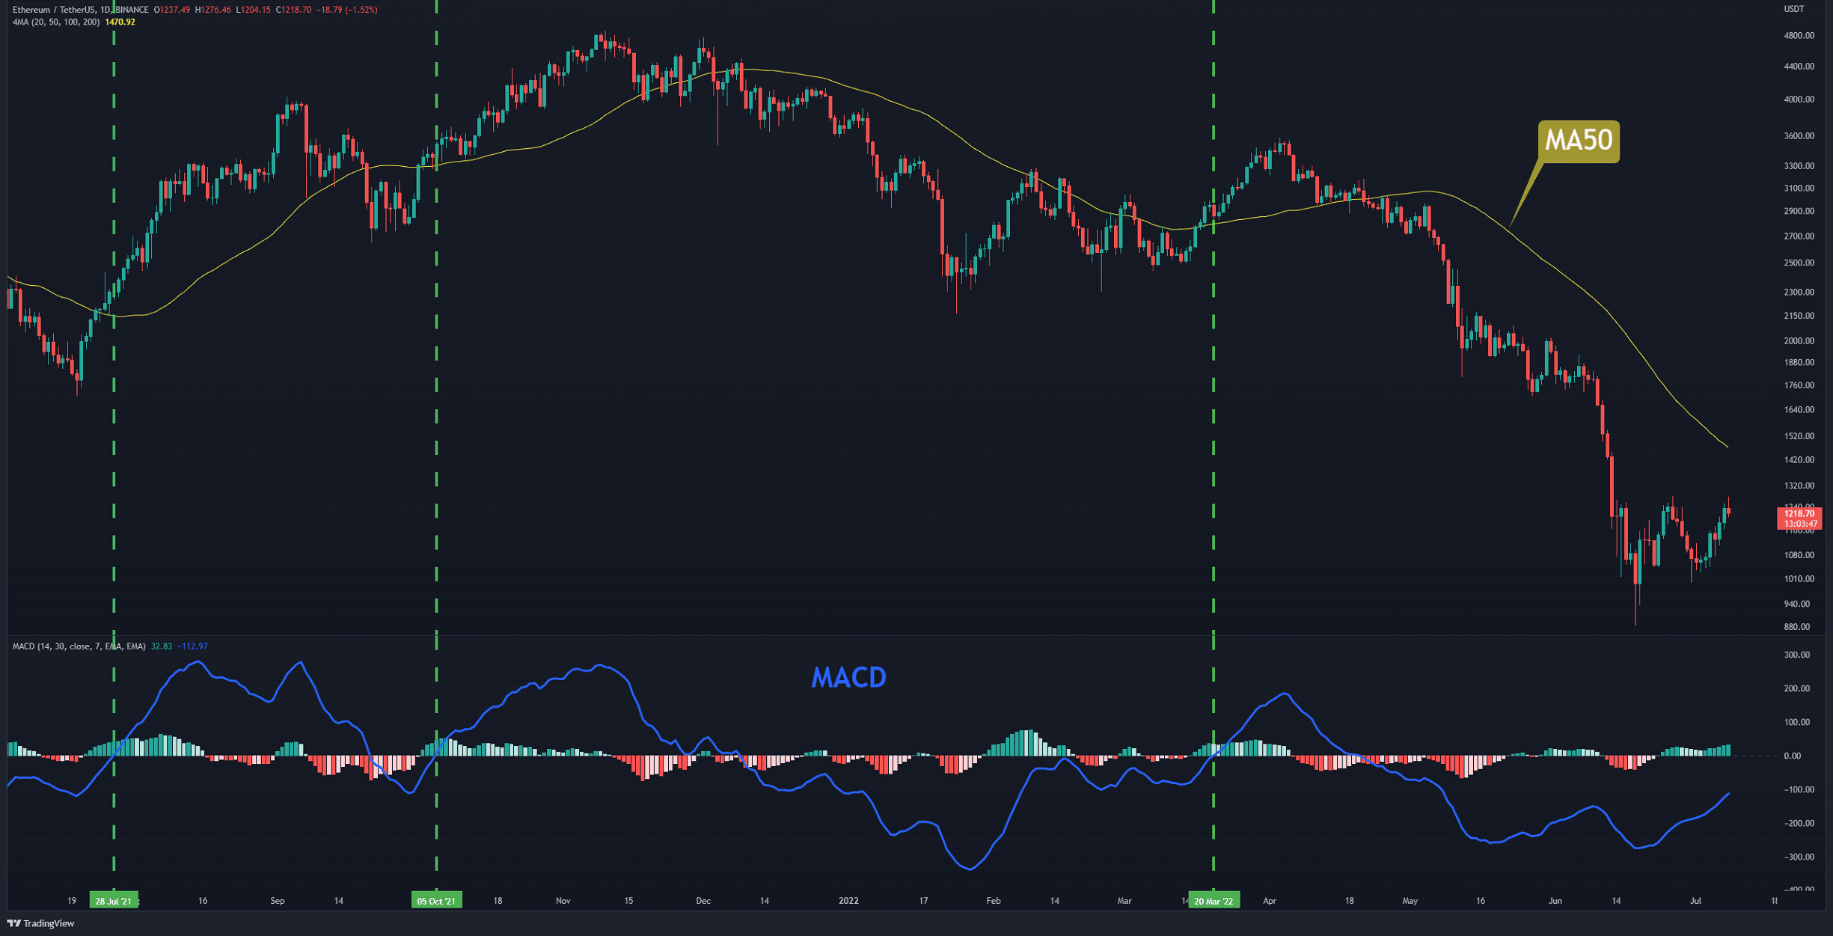Select the 28 Jul '21 date marker
Image resolution: width=1833 pixels, height=936 pixels.
click(114, 901)
